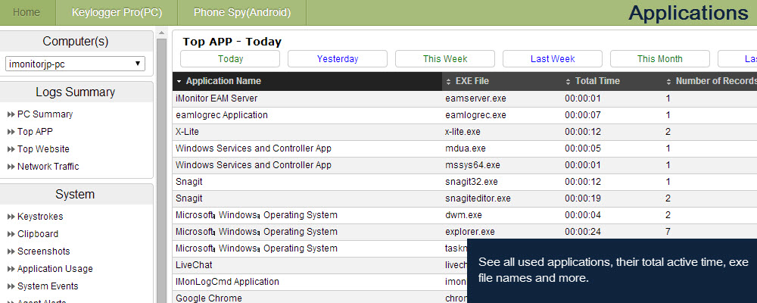Click the explorer.exe cell
This screenshot has height=303, width=757.
(x=470, y=232)
